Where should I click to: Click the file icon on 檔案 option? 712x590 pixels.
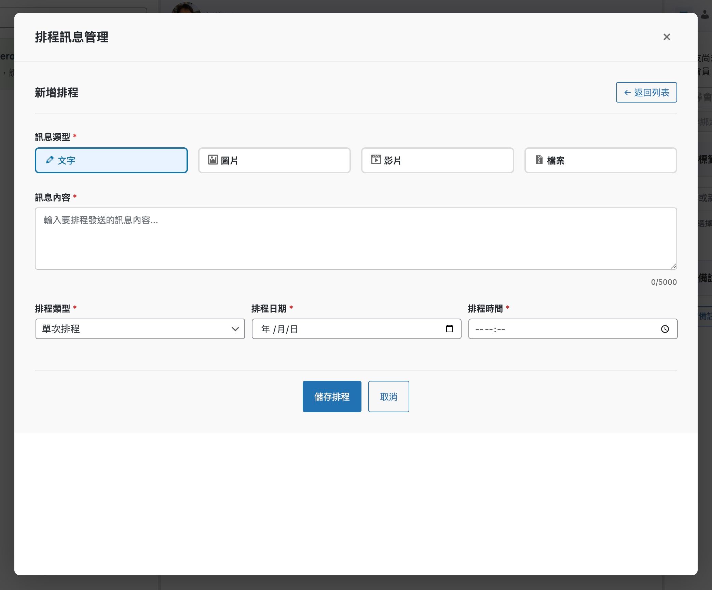pos(539,160)
